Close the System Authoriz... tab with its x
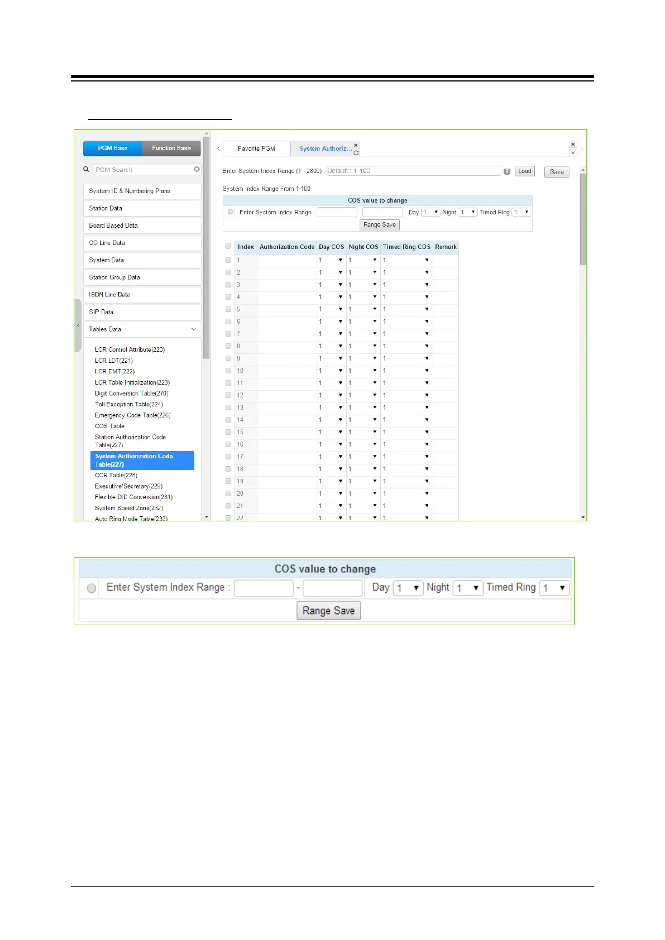This screenshot has height=940, width=665. pyautogui.click(x=356, y=145)
